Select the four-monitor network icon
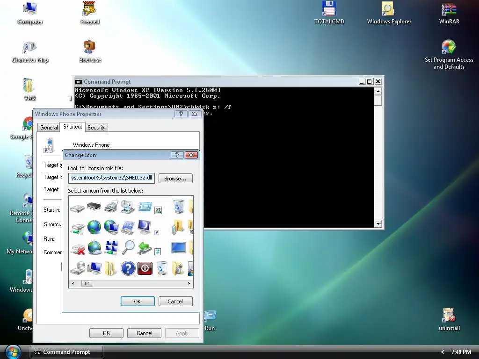Screen dimensions: 479x359 click(111, 248)
